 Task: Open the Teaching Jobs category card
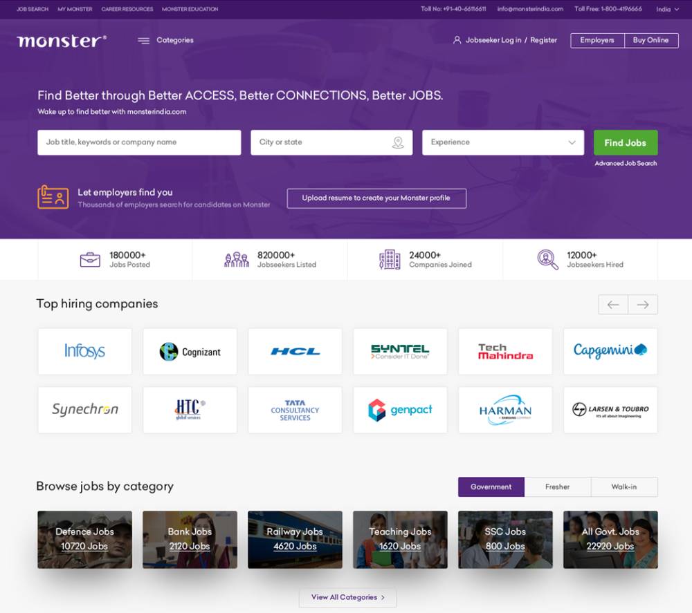(x=400, y=540)
